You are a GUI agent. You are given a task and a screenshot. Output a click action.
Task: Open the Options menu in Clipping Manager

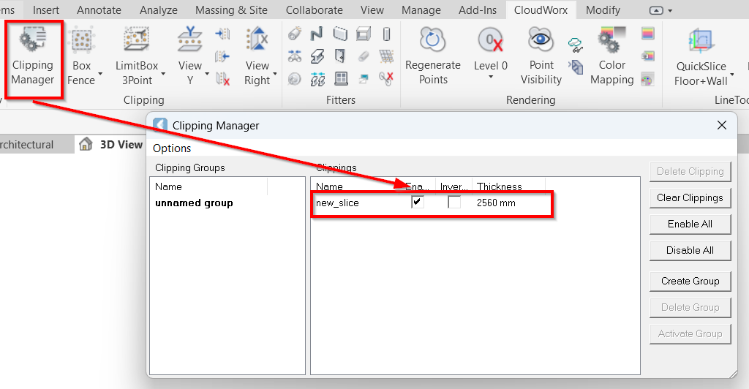click(x=172, y=148)
